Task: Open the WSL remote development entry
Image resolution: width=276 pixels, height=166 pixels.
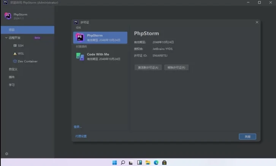Action: (19, 53)
